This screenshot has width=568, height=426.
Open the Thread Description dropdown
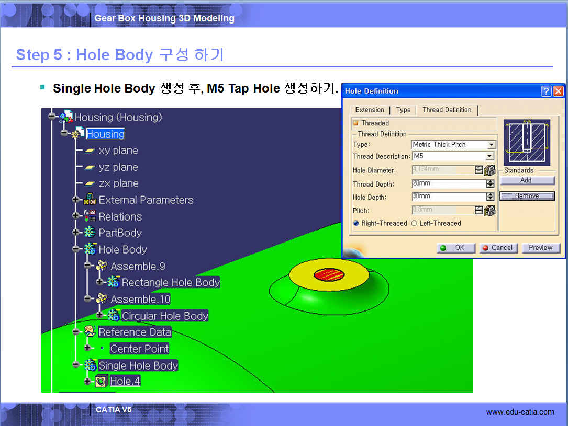click(489, 156)
